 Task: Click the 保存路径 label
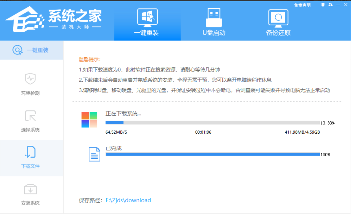(x=91, y=201)
